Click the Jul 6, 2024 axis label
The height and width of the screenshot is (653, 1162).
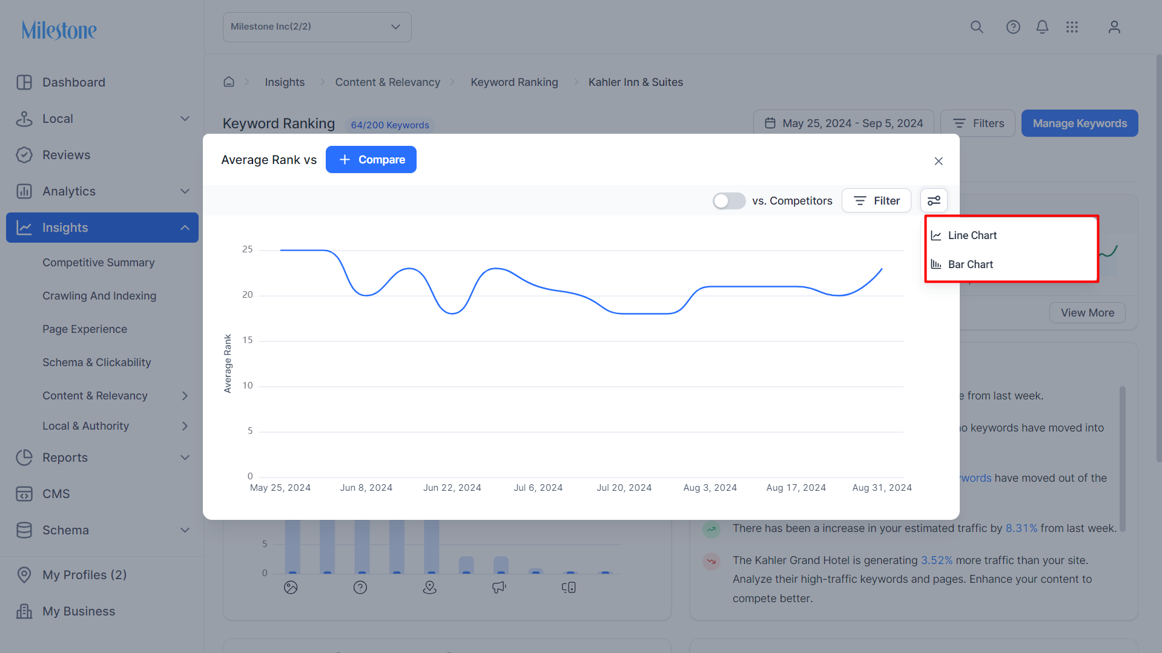tap(538, 488)
